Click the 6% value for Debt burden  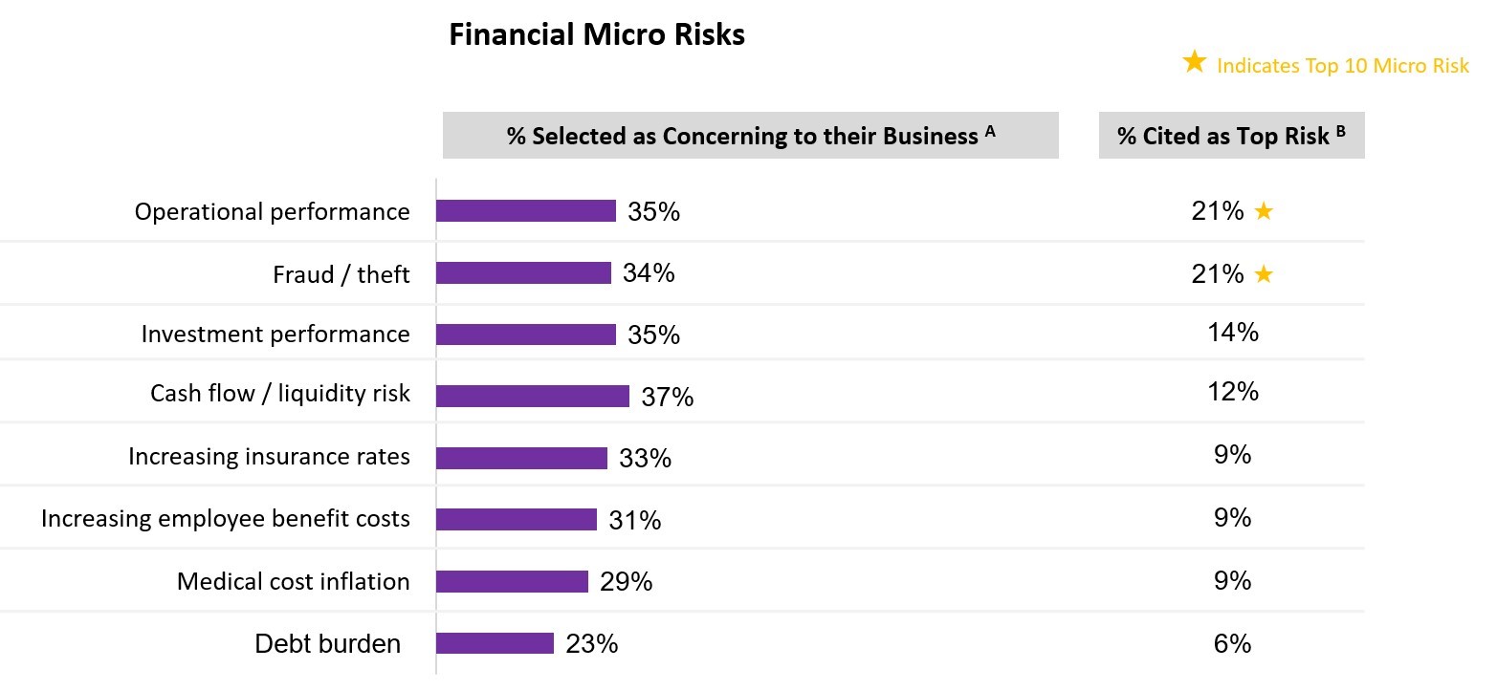click(x=1232, y=643)
